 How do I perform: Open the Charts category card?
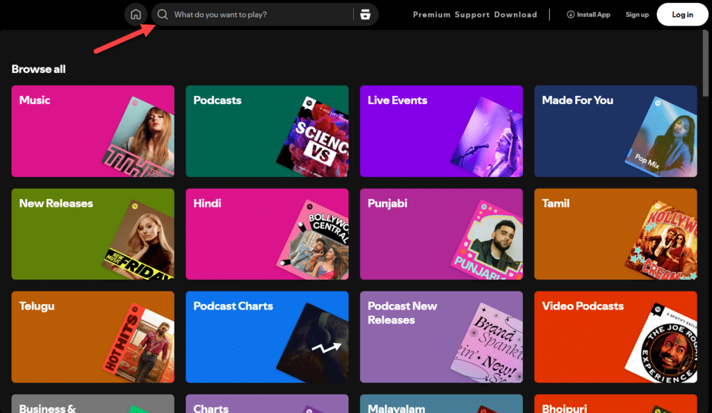pyautogui.click(x=267, y=403)
